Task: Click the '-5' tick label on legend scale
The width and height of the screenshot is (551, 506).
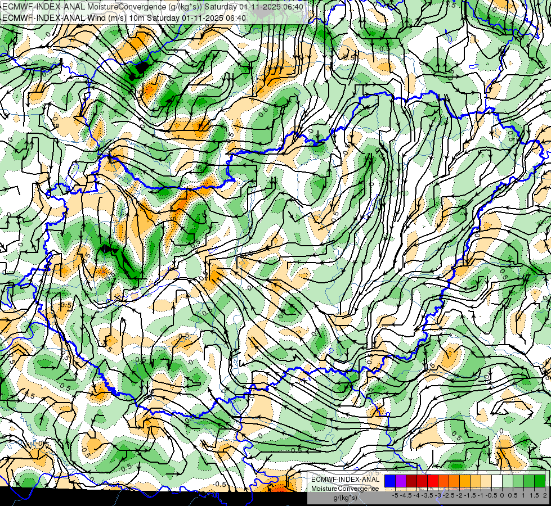Action: 395,495
